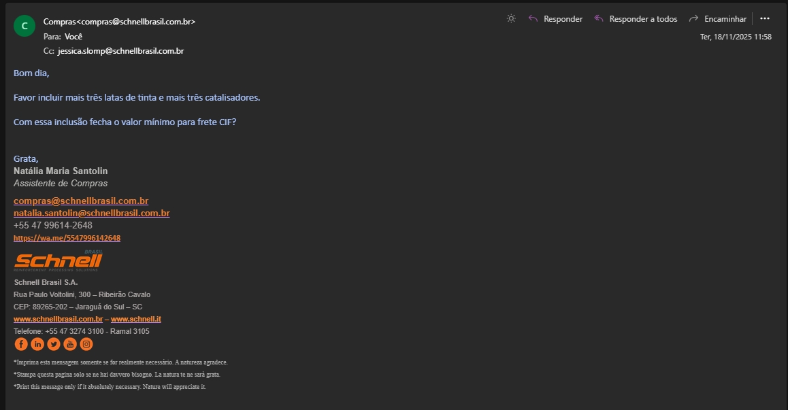This screenshot has width=788, height=410.
Task: Click the Encaminhar forward arrow icon
Action: 694,19
